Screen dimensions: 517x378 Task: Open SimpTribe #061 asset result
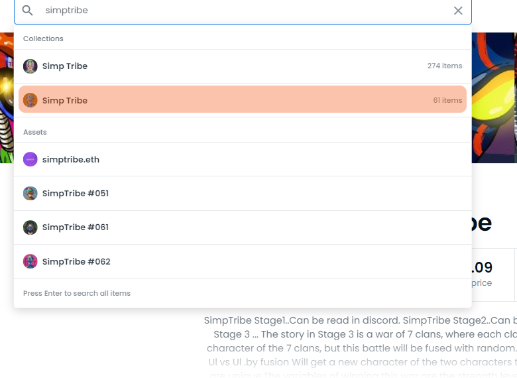coord(243,227)
